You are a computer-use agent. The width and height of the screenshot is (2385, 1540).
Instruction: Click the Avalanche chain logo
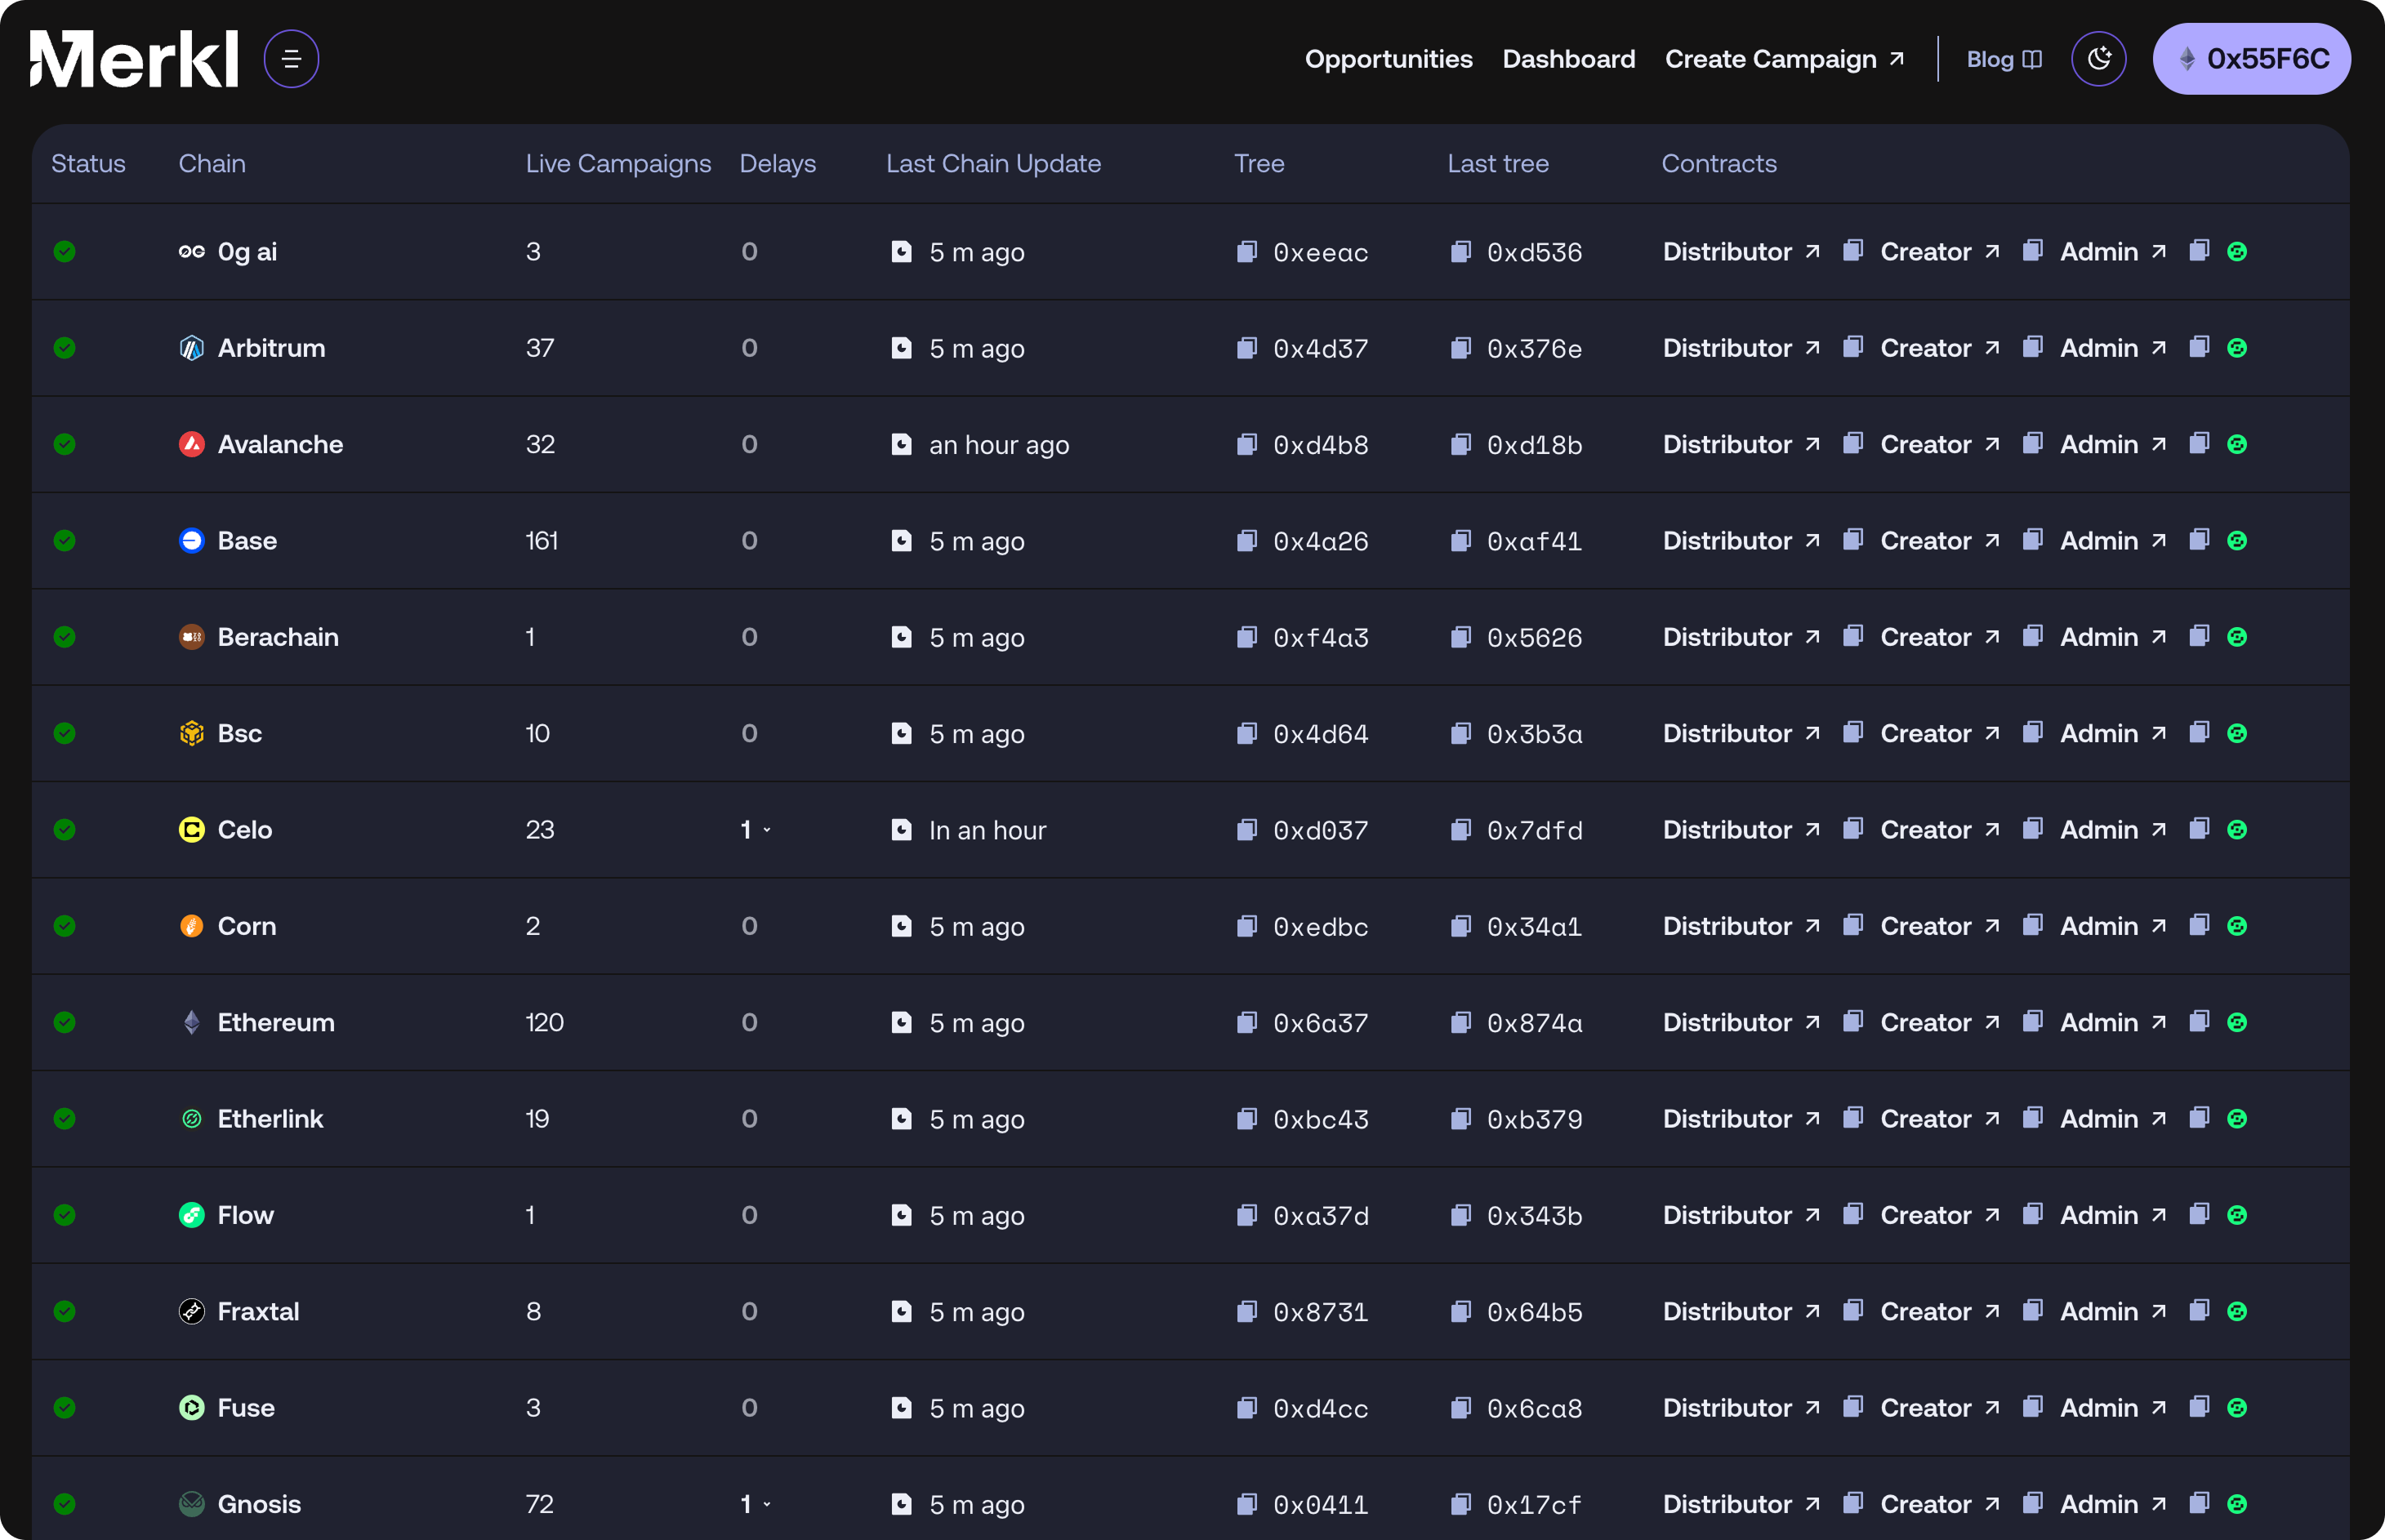pyautogui.click(x=191, y=444)
